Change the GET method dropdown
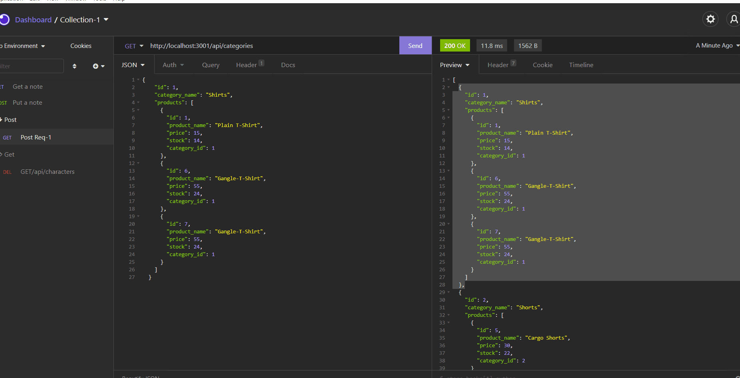 tap(134, 46)
